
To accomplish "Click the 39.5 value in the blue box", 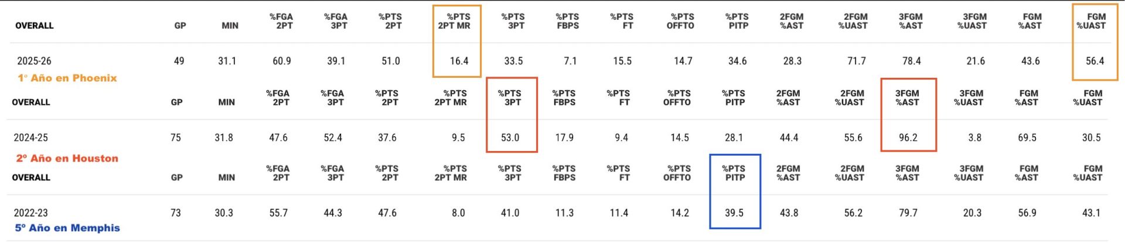I will click(734, 213).
